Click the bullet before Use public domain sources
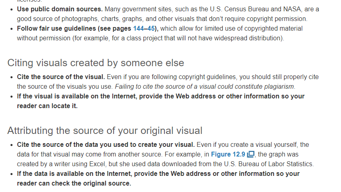 point(12,10)
